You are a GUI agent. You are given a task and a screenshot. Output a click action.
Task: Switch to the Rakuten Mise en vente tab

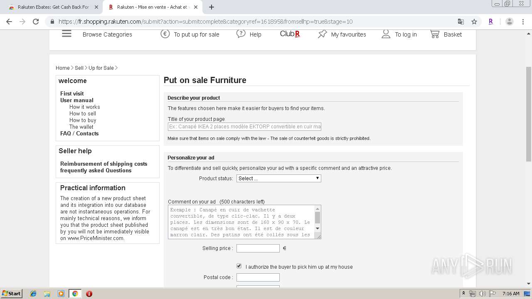153,7
